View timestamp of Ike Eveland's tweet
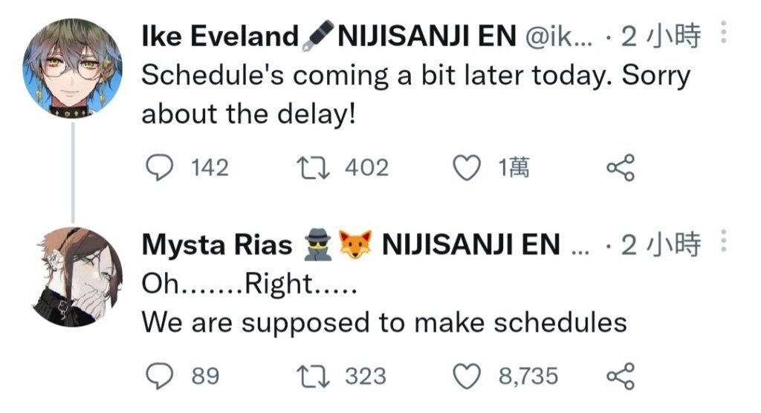The image size is (761, 413). (x=661, y=36)
